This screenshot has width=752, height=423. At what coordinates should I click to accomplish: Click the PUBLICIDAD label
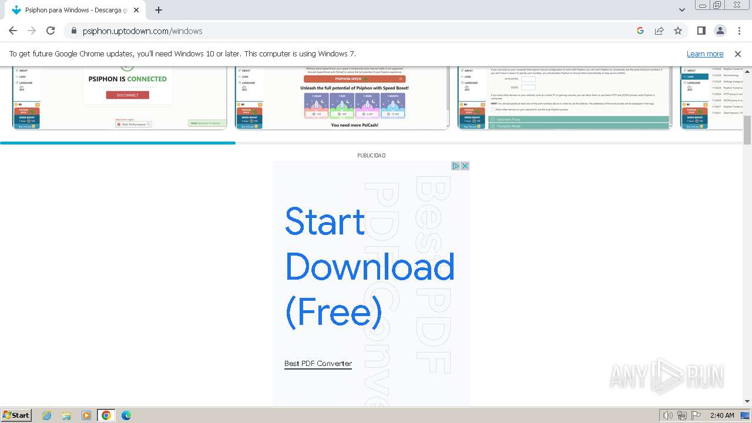click(371, 156)
